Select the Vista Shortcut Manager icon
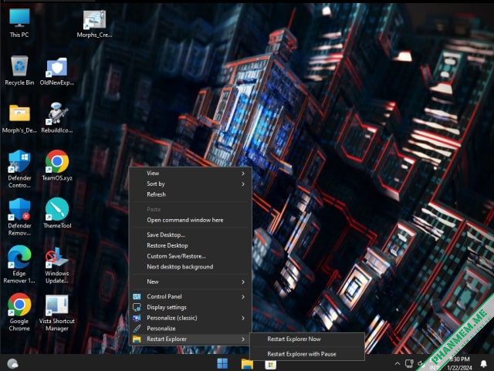This screenshot has width=494, height=371. click(57, 312)
